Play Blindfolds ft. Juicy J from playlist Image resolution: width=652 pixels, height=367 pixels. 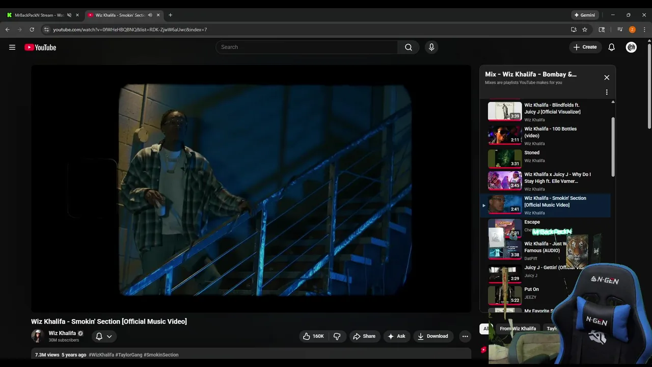(x=545, y=112)
